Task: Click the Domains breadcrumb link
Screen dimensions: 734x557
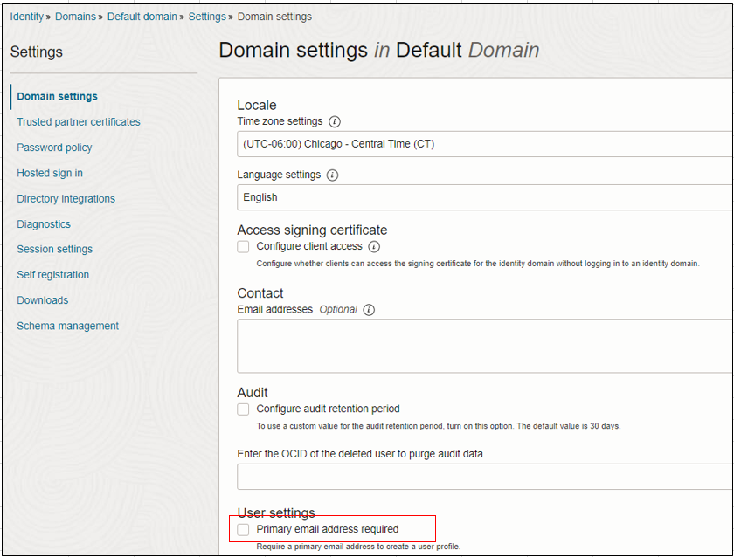Action: point(75,17)
